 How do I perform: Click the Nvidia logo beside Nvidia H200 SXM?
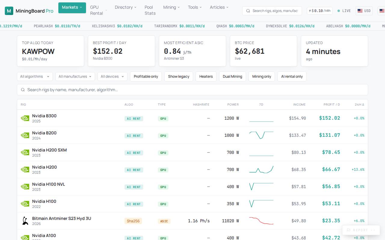[x=25, y=152]
